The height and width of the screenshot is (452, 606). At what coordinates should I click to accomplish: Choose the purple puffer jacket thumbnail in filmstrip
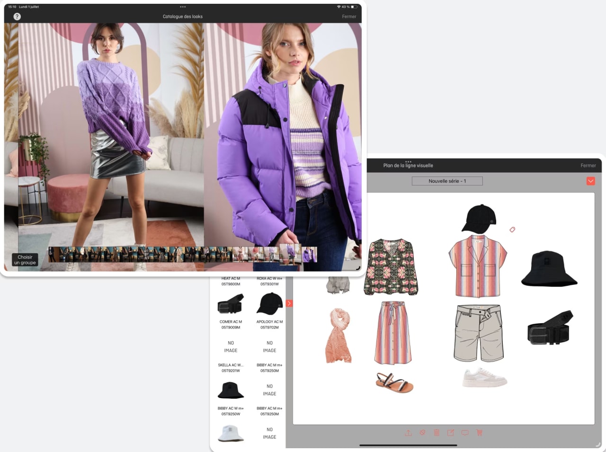[310, 255]
